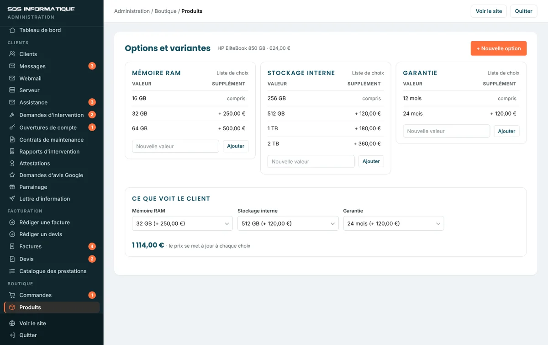Viewport: 548px width, 345px height.
Task: Open the Messages menu entry
Action: click(x=52, y=66)
